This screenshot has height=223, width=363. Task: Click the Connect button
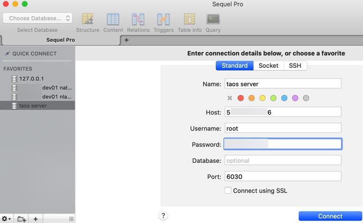(x=330, y=216)
